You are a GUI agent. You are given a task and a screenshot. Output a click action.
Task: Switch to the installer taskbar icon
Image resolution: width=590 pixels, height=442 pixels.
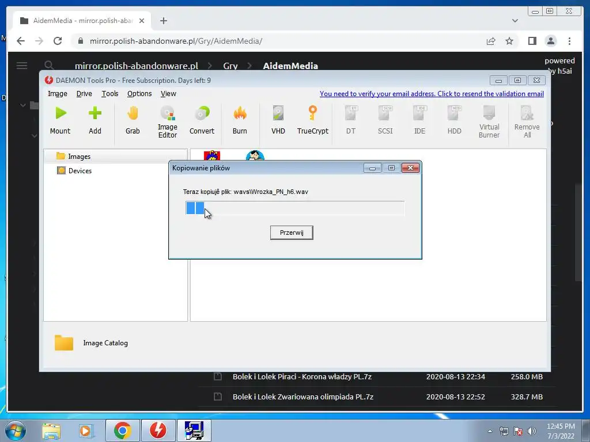tap(194, 430)
